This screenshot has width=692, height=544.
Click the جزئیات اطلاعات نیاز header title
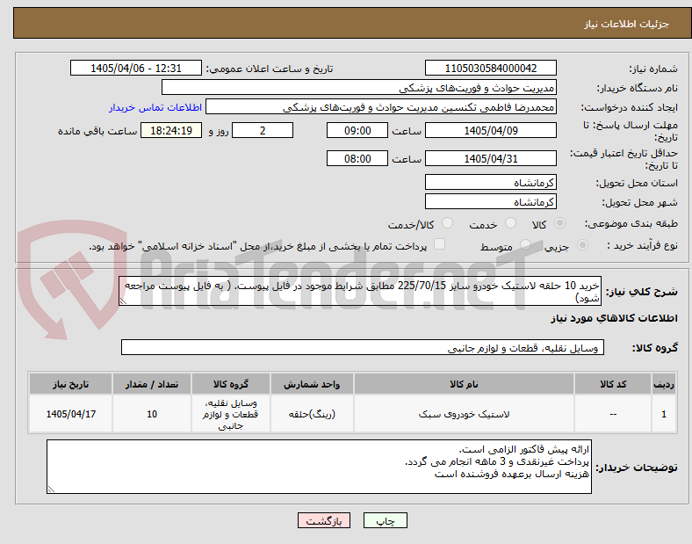tap(626, 24)
